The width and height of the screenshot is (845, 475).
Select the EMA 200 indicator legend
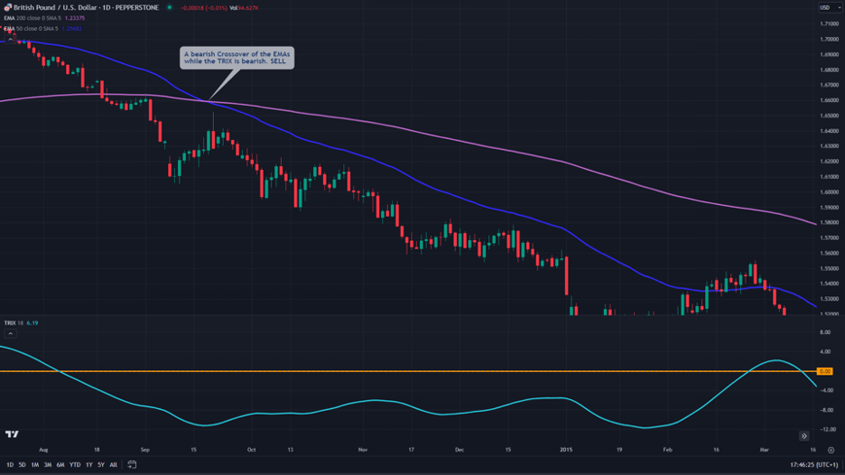[x=32, y=18]
